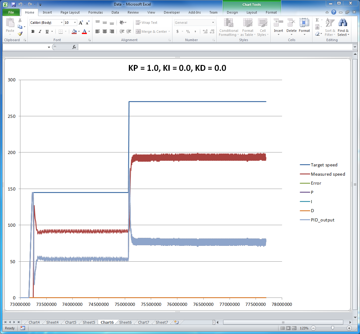Click the Delete cells icon
Screen dimensions: 360x334
(x=291, y=23)
